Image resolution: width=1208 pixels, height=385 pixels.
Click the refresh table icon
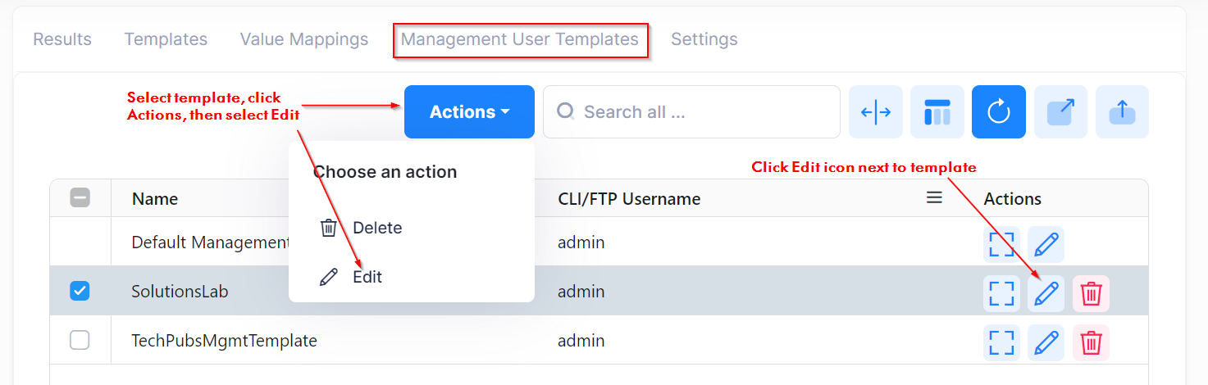tap(998, 112)
